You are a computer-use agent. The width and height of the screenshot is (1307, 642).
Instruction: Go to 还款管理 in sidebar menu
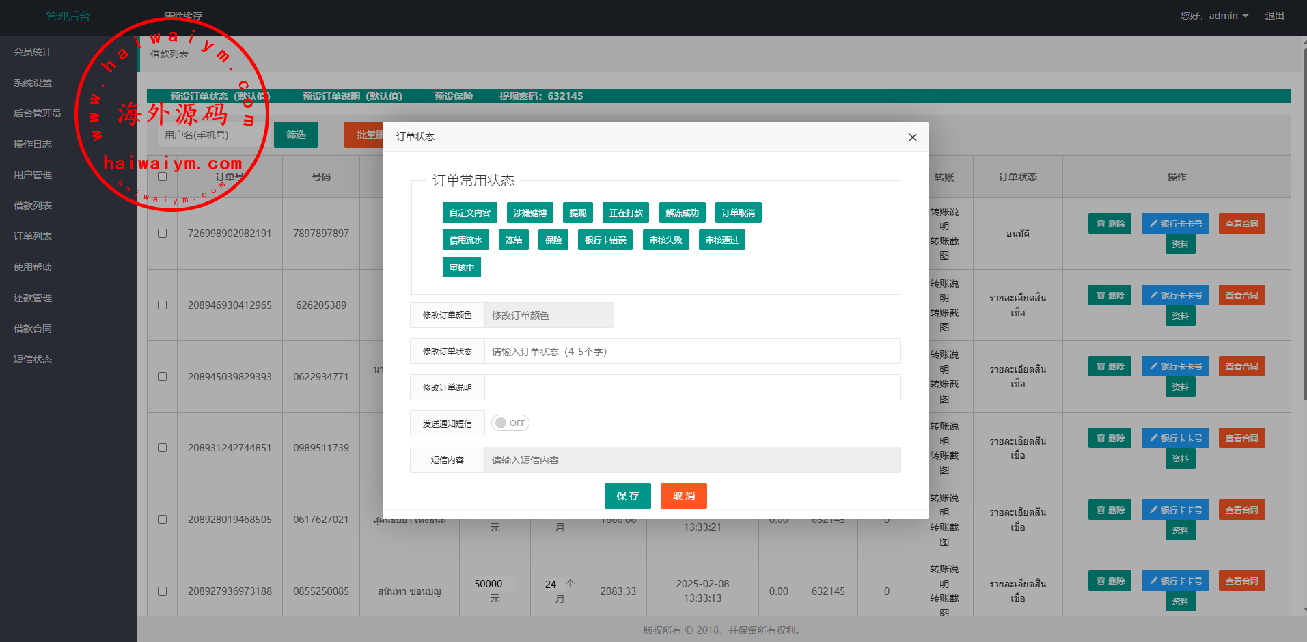tap(33, 298)
